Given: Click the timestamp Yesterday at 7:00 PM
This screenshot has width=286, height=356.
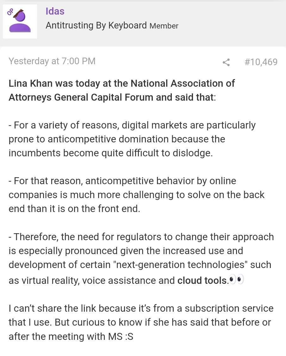Looking at the screenshot, I should [x=52, y=61].
